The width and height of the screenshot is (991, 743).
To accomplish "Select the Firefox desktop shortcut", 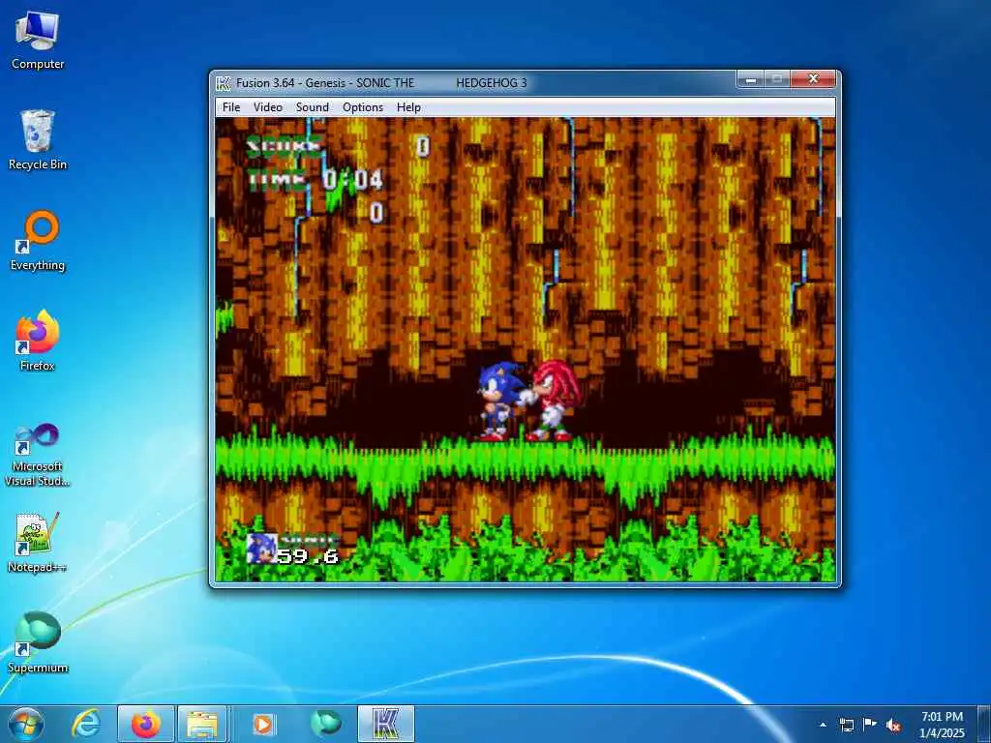I will click(x=38, y=342).
